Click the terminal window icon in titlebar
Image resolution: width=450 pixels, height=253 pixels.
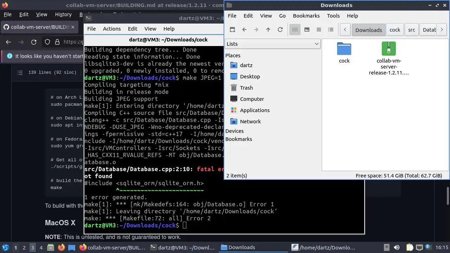pos(89,19)
